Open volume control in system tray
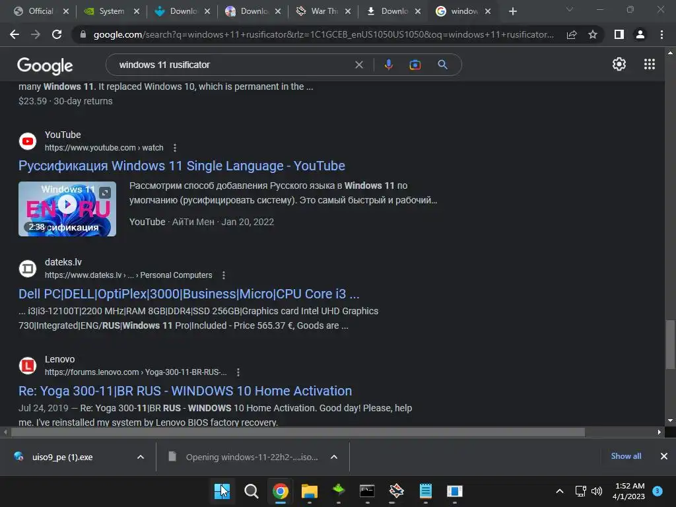The height and width of the screenshot is (507, 676). pos(597,491)
